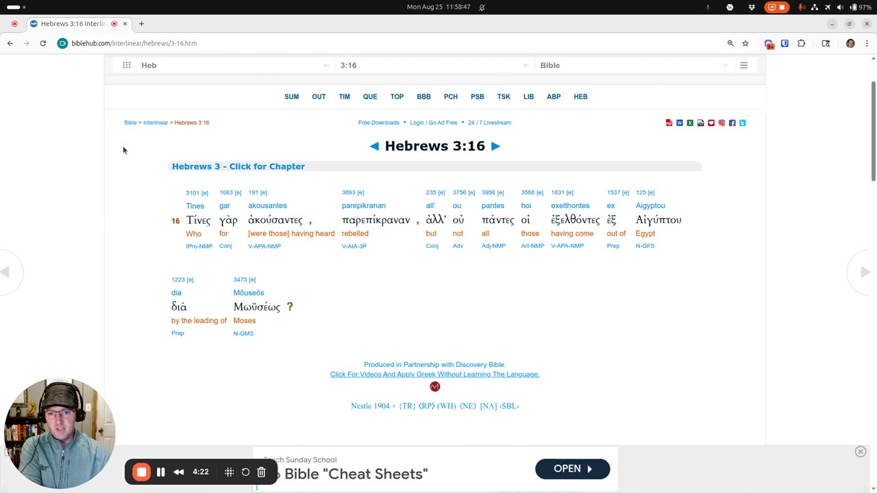This screenshot has height=493, width=877.
Task: Click the Interlinear breadcrumb link
Action: 156,123
